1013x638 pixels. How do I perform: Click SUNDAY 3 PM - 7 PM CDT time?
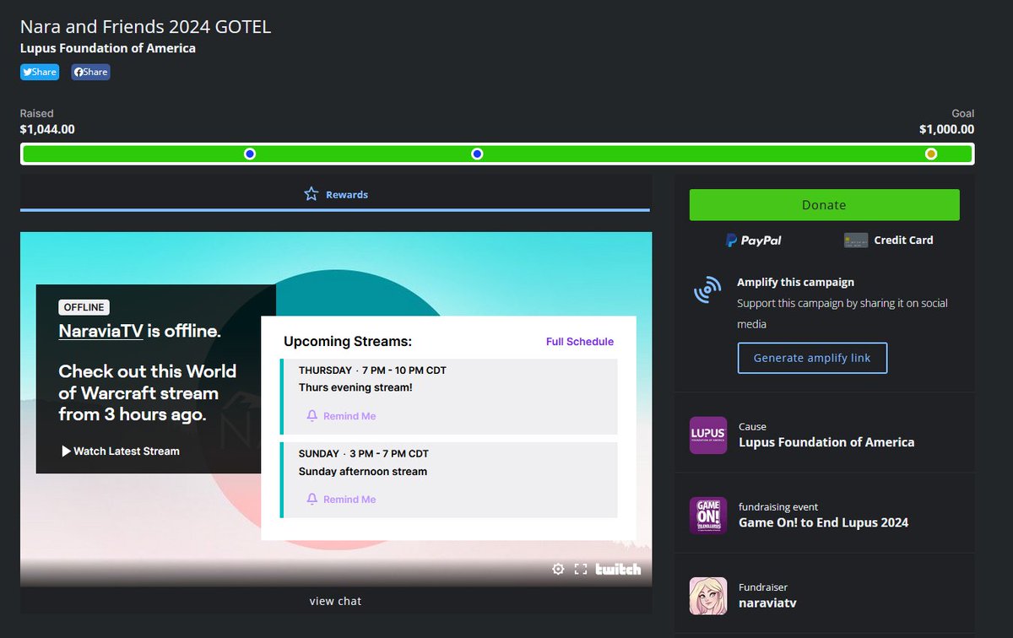364,453
